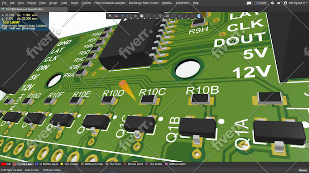Image resolution: width=309 pixels, height=173 pixels.
Task: Open the Not Signed In dropdown
Action: [x=298, y=3]
